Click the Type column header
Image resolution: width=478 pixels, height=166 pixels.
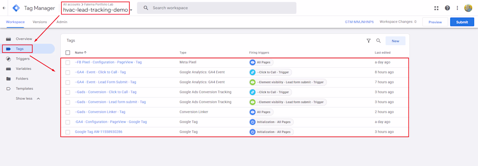(x=183, y=52)
